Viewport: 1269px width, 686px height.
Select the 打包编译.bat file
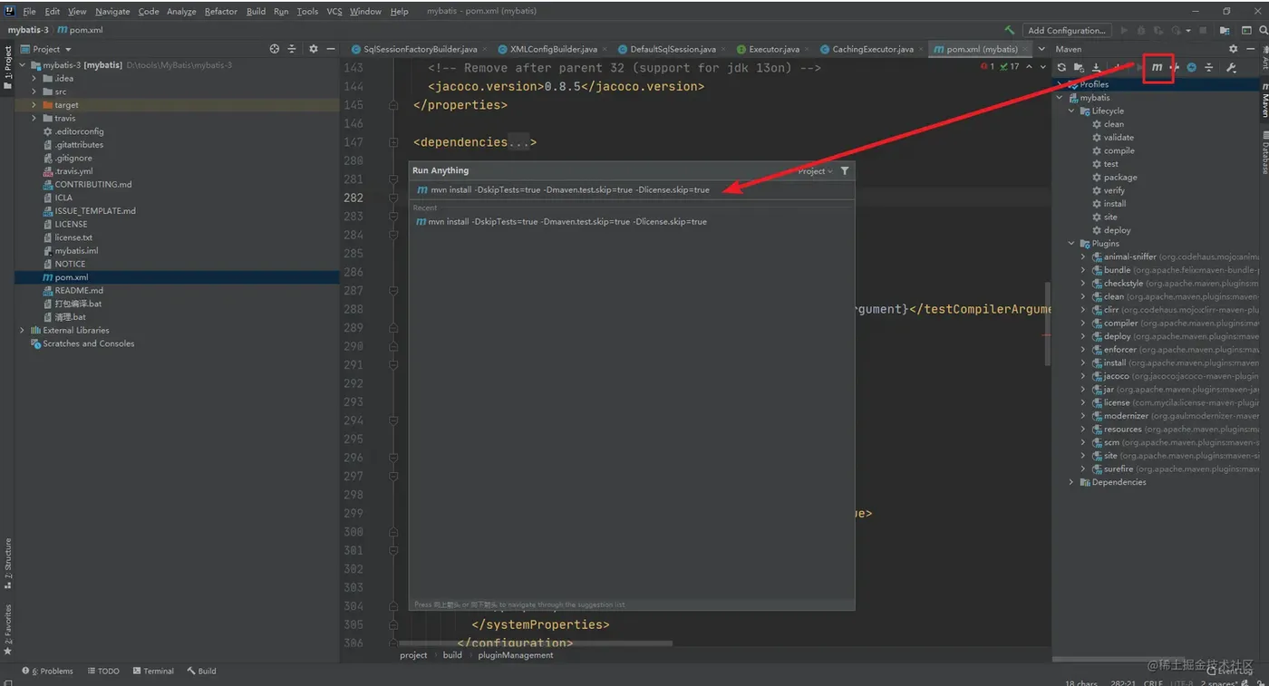[78, 304]
